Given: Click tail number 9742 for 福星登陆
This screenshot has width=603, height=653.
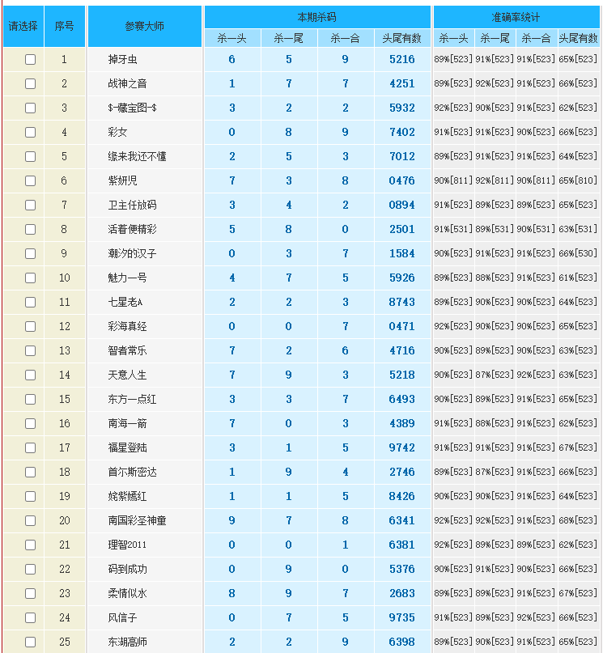Looking at the screenshot, I should 401,447.
